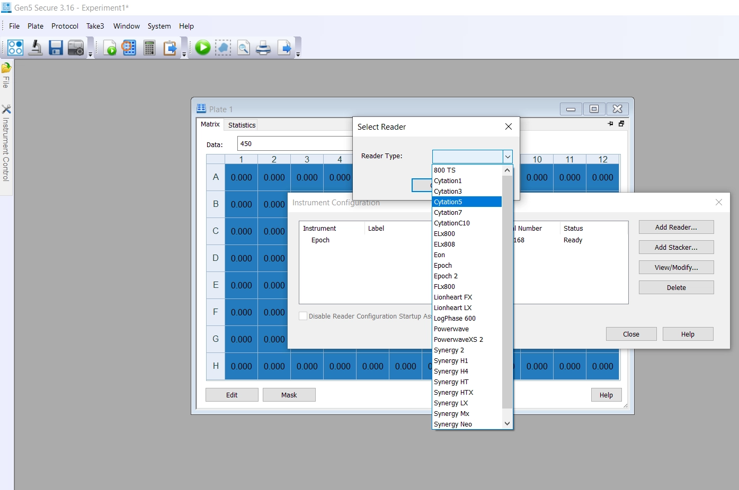The width and height of the screenshot is (739, 490).
Task: Click the Help button in Plate 1 window
Action: pyautogui.click(x=606, y=395)
